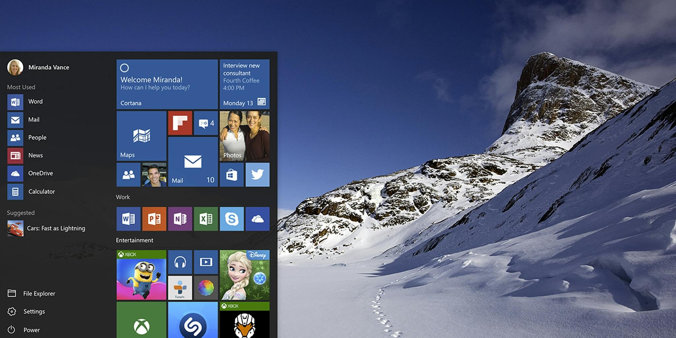Viewport: 676px width, 338px height.
Task: Open the Shazam tile
Action: tap(193, 320)
